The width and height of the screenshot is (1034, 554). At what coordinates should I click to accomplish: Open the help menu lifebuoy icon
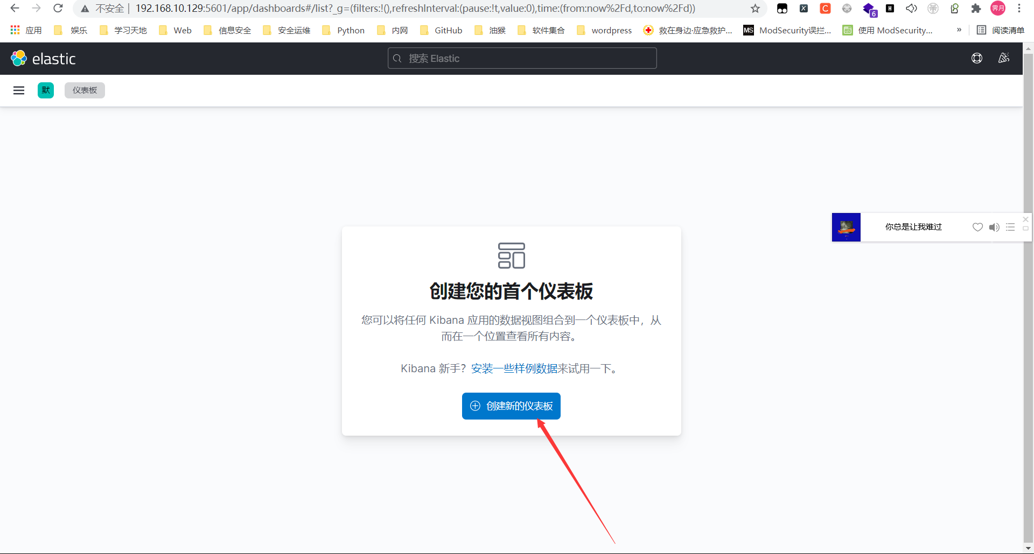976,59
